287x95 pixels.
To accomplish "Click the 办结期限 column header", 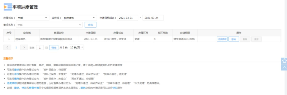I will click(x=185, y=33).
